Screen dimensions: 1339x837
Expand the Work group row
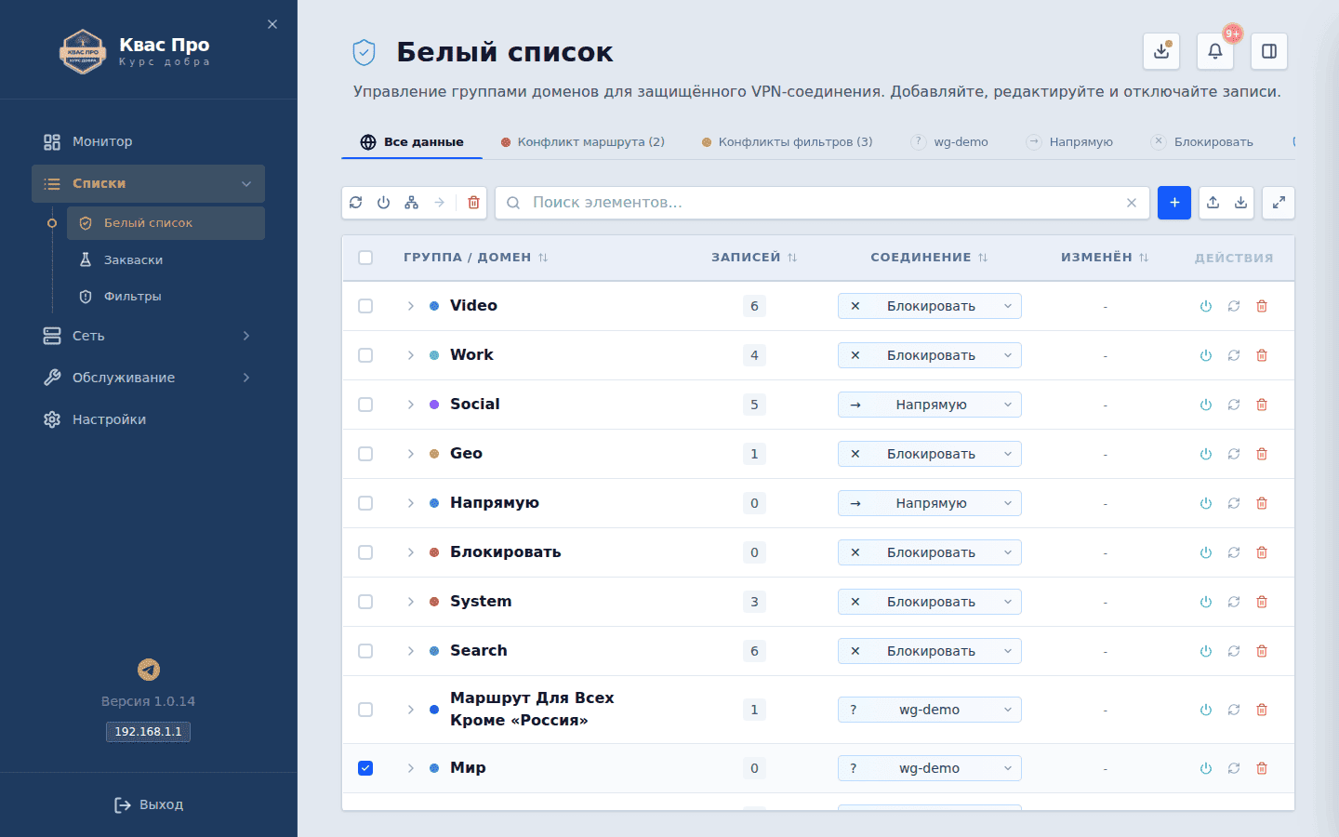coord(410,355)
